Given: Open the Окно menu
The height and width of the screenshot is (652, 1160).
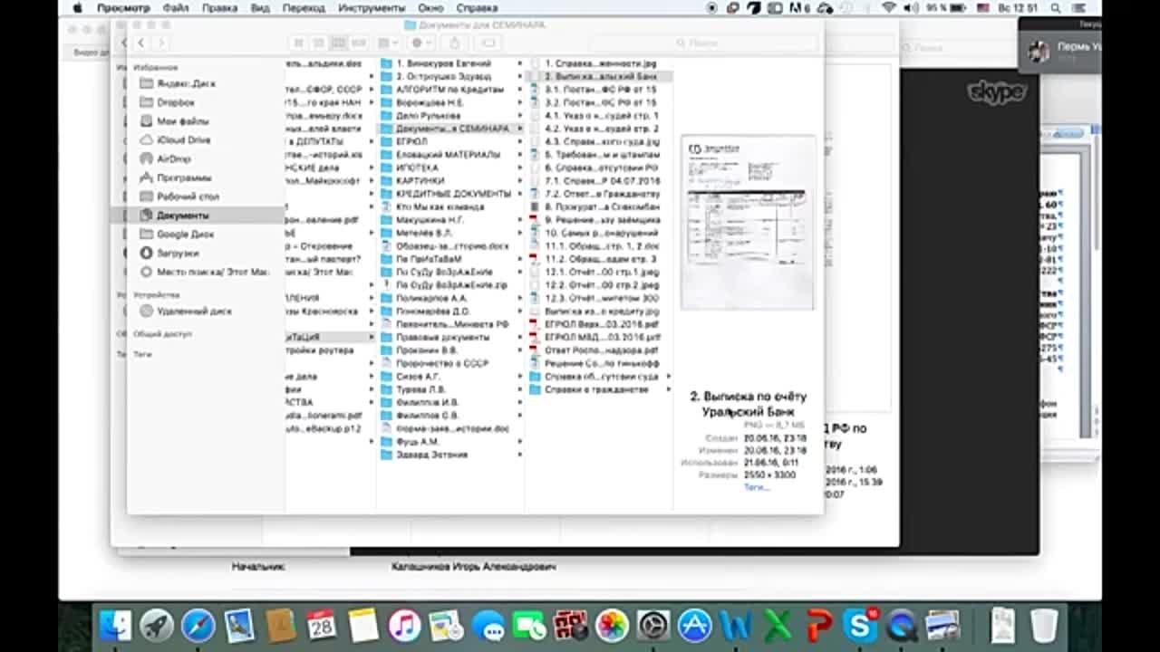Looking at the screenshot, I should tap(430, 7).
